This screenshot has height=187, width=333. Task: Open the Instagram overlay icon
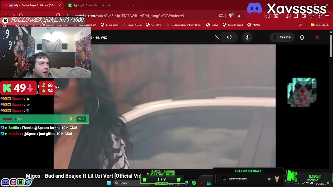pos(13,182)
